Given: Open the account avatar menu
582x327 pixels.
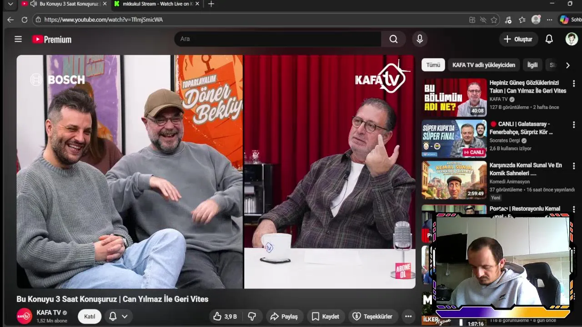Looking at the screenshot, I should pos(572,39).
